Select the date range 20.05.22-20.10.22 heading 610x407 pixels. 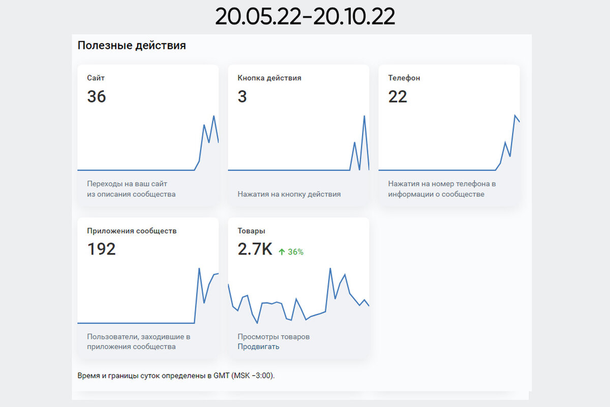(x=305, y=16)
